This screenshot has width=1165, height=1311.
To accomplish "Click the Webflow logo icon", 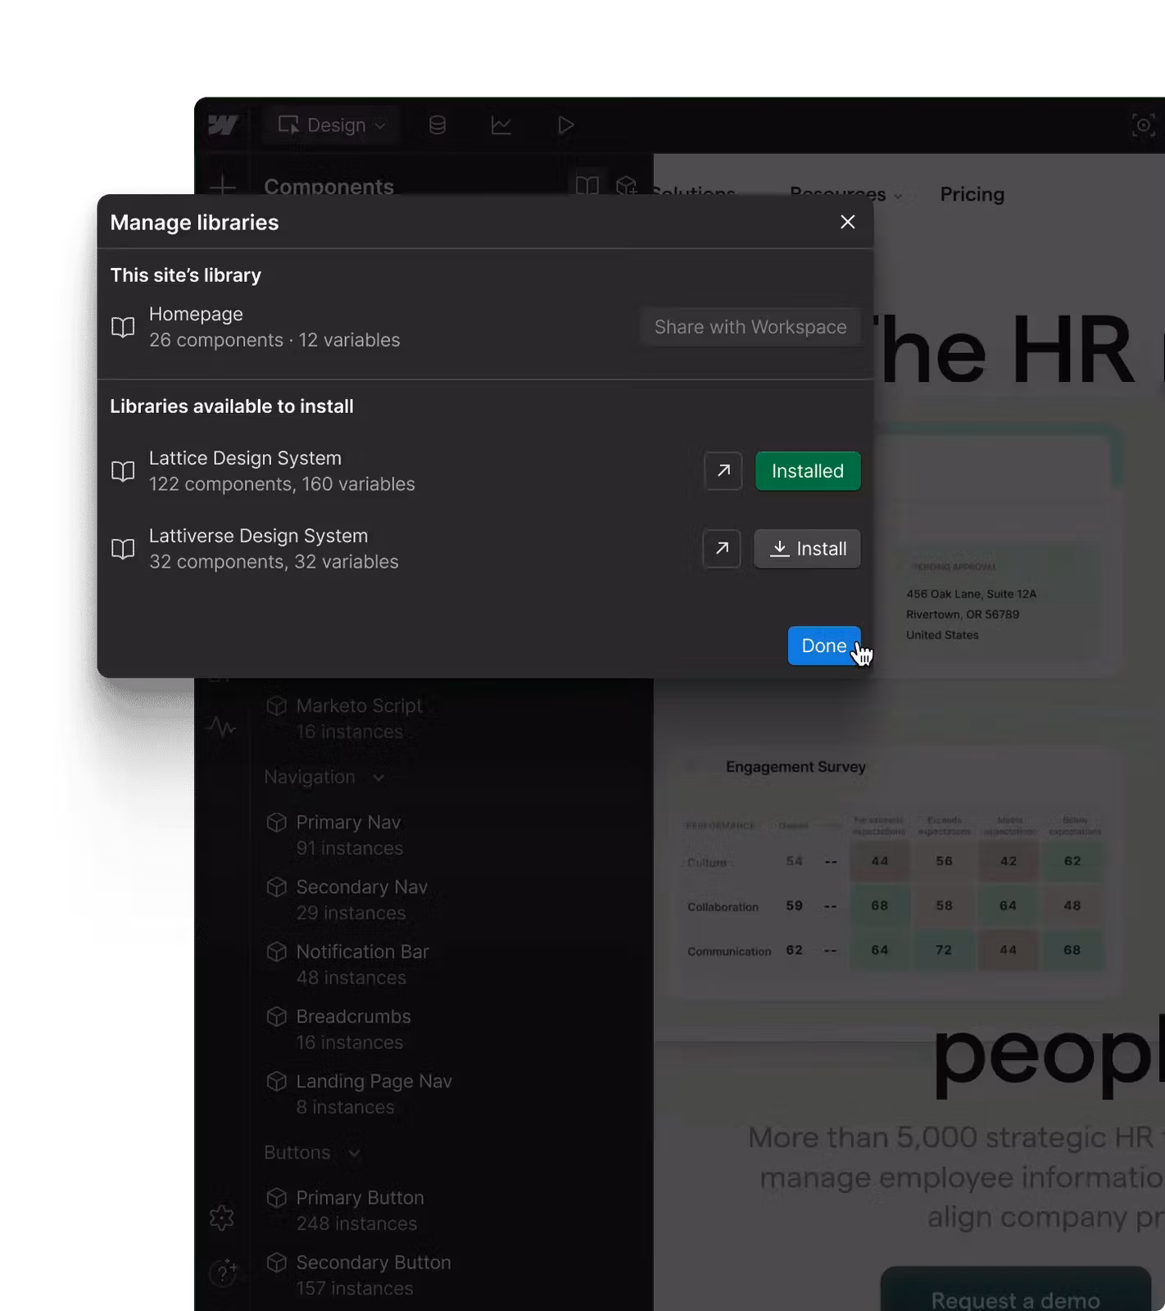I will click(223, 125).
